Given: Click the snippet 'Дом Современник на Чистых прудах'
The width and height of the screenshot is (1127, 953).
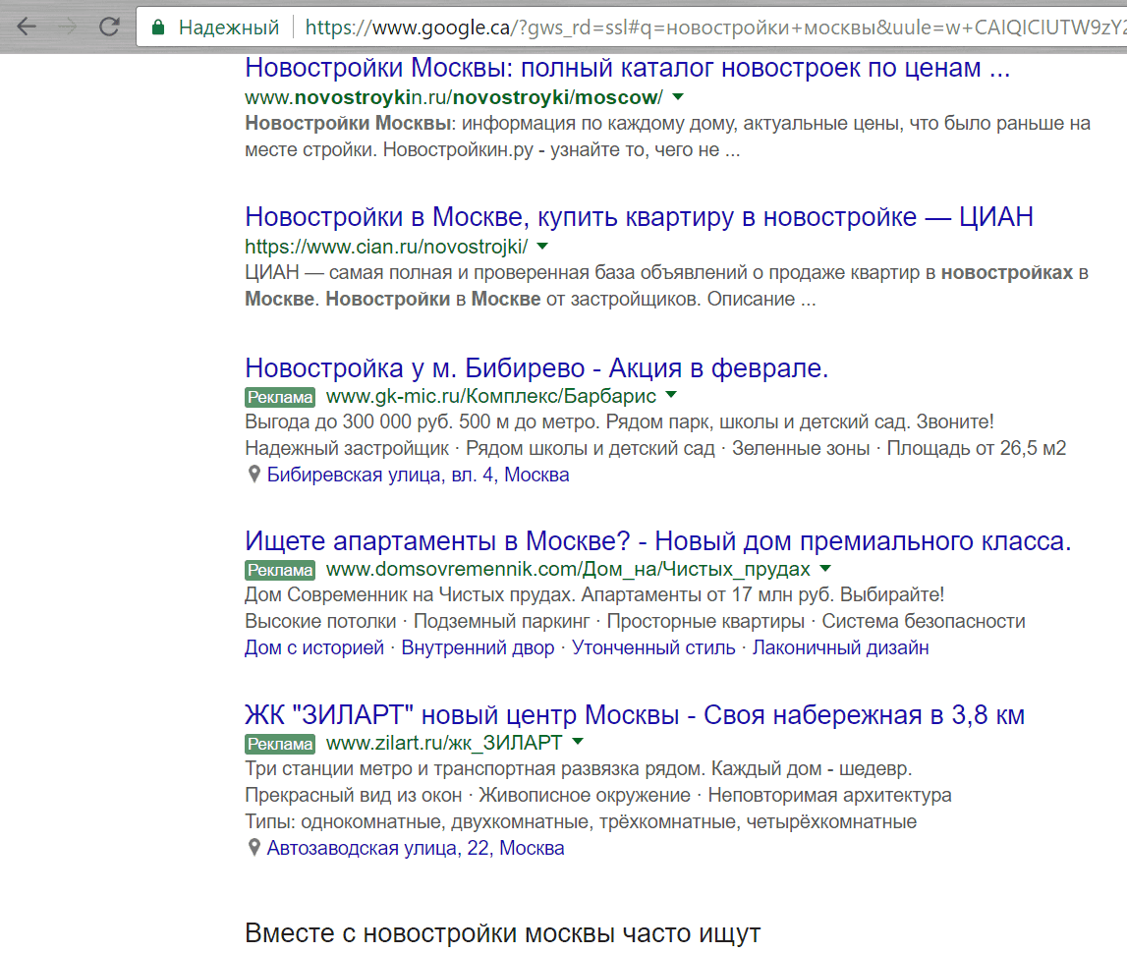Looking at the screenshot, I should click(x=594, y=595).
